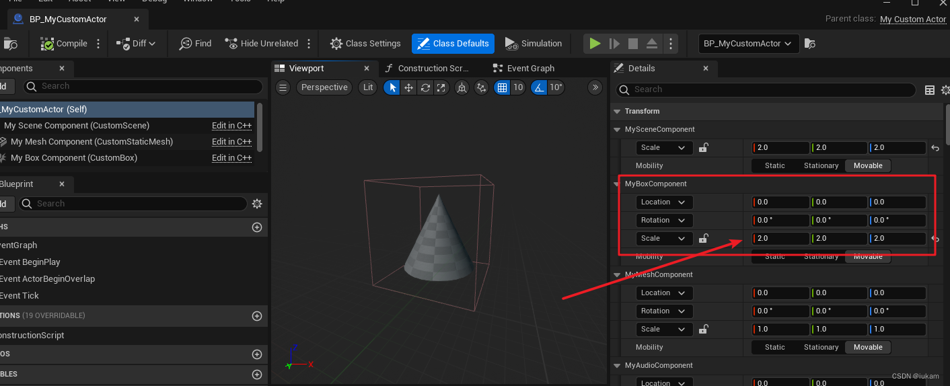950x386 pixels.
Task: Toggle rotation snapping in viewport
Action: pos(539,87)
